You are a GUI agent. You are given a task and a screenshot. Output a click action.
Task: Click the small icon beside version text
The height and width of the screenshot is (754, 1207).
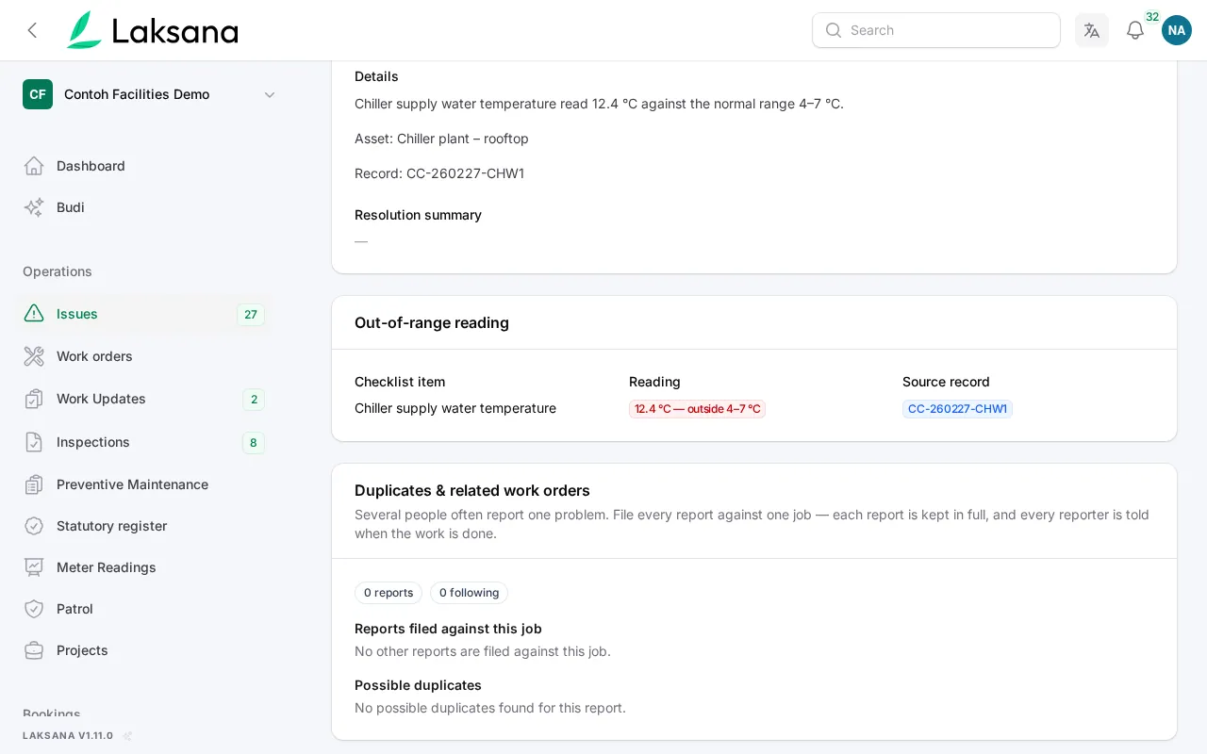tap(127, 736)
